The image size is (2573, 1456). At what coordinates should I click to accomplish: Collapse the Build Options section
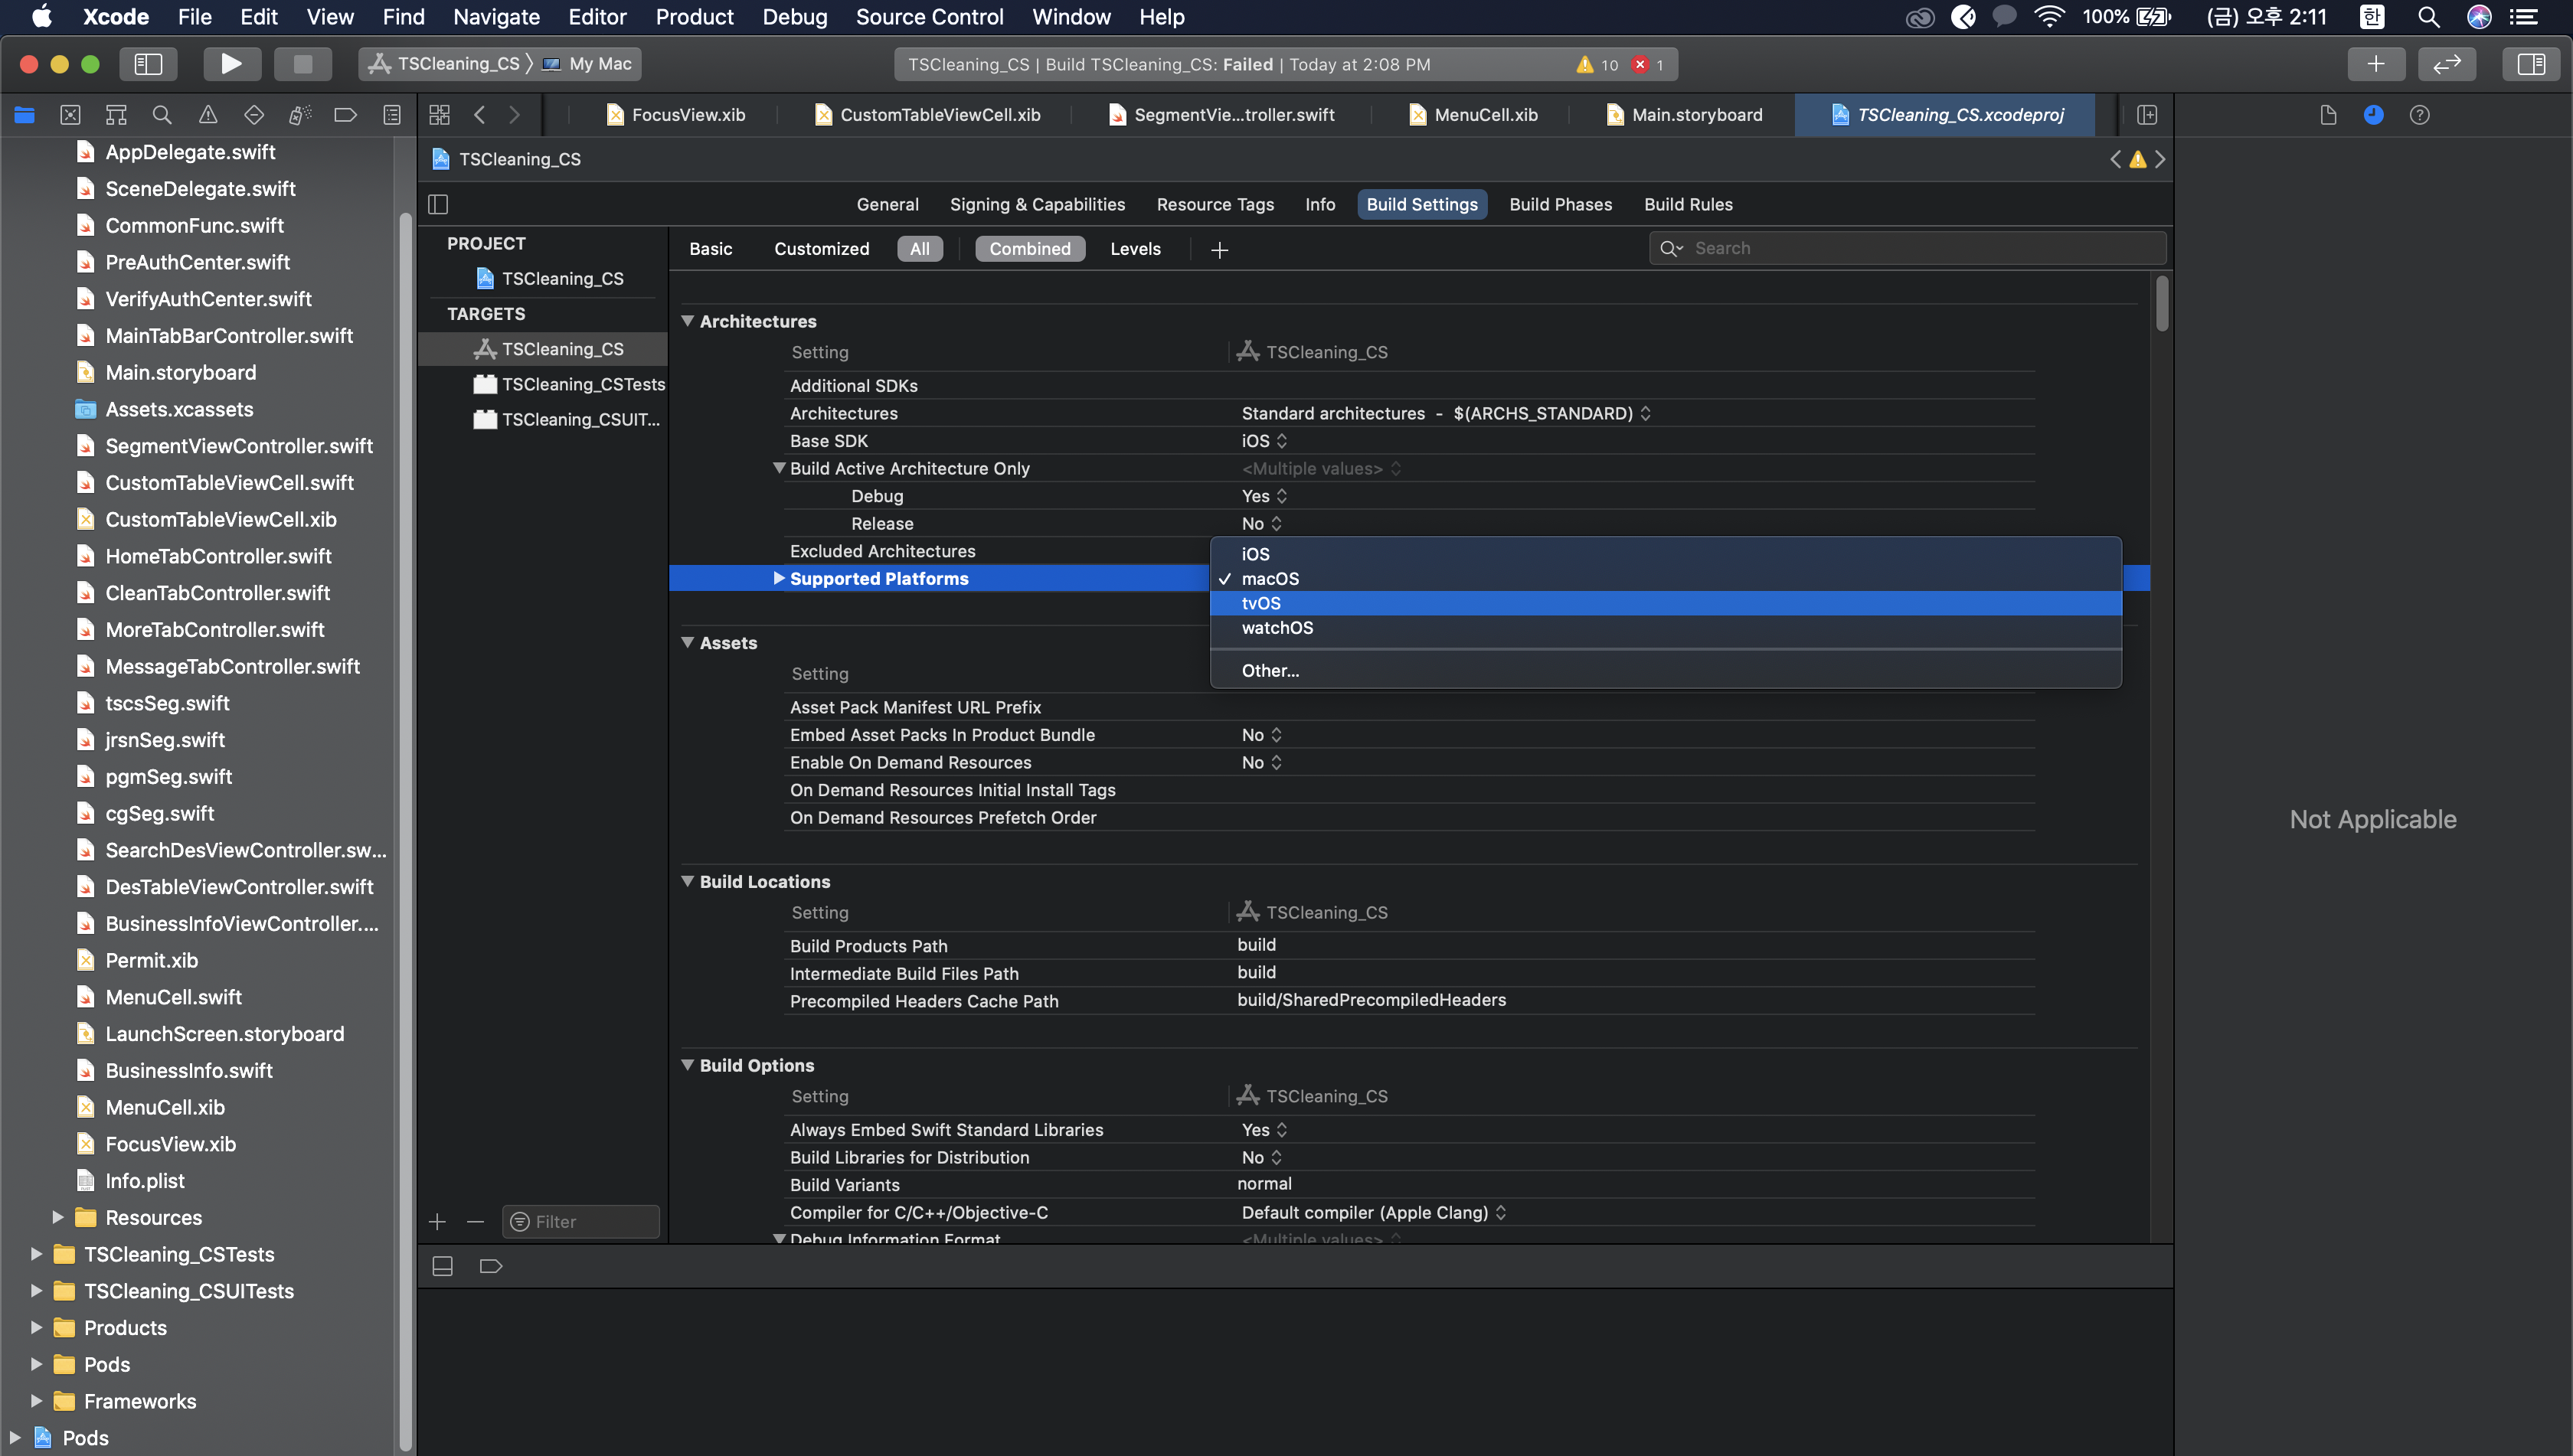coord(688,1065)
